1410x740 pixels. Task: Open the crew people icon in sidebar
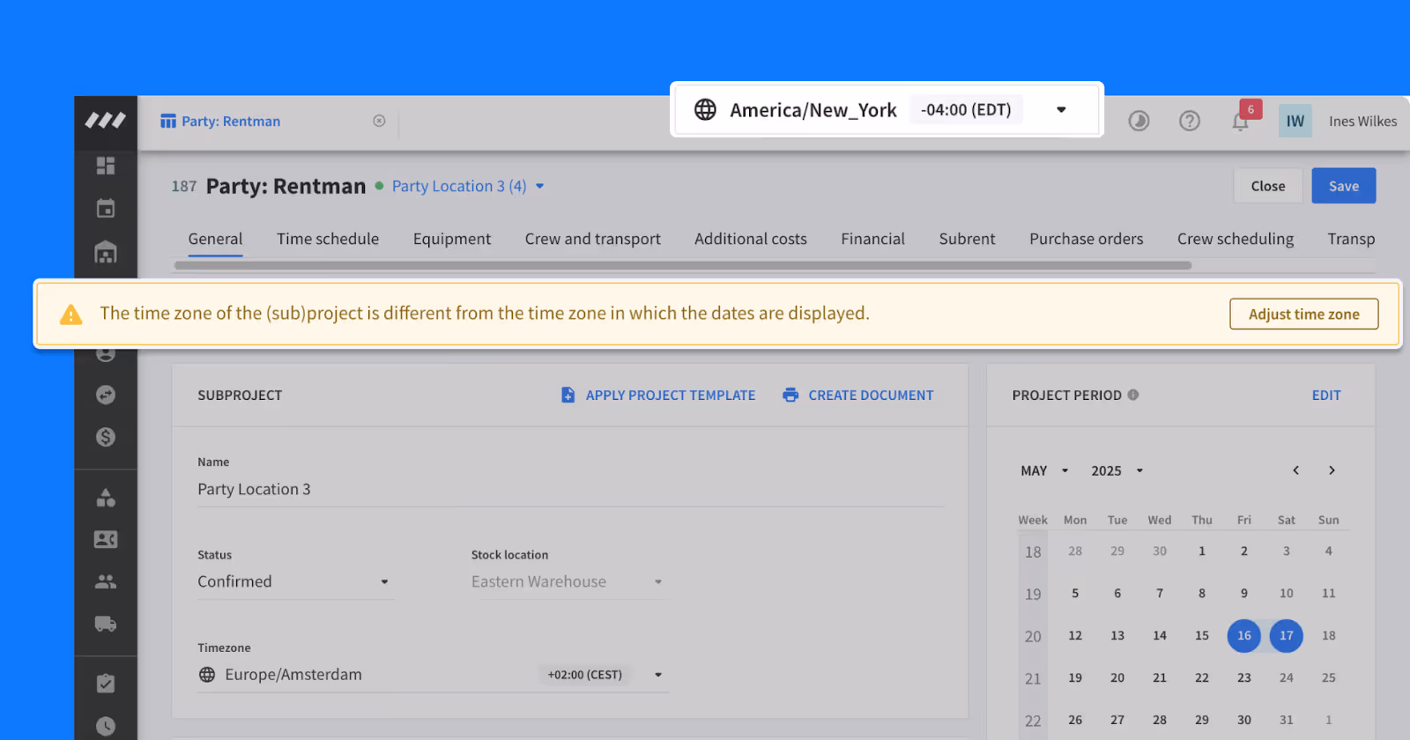pos(106,581)
